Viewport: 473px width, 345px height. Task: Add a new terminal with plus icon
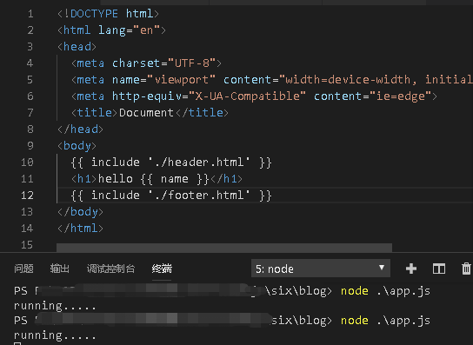(411, 269)
